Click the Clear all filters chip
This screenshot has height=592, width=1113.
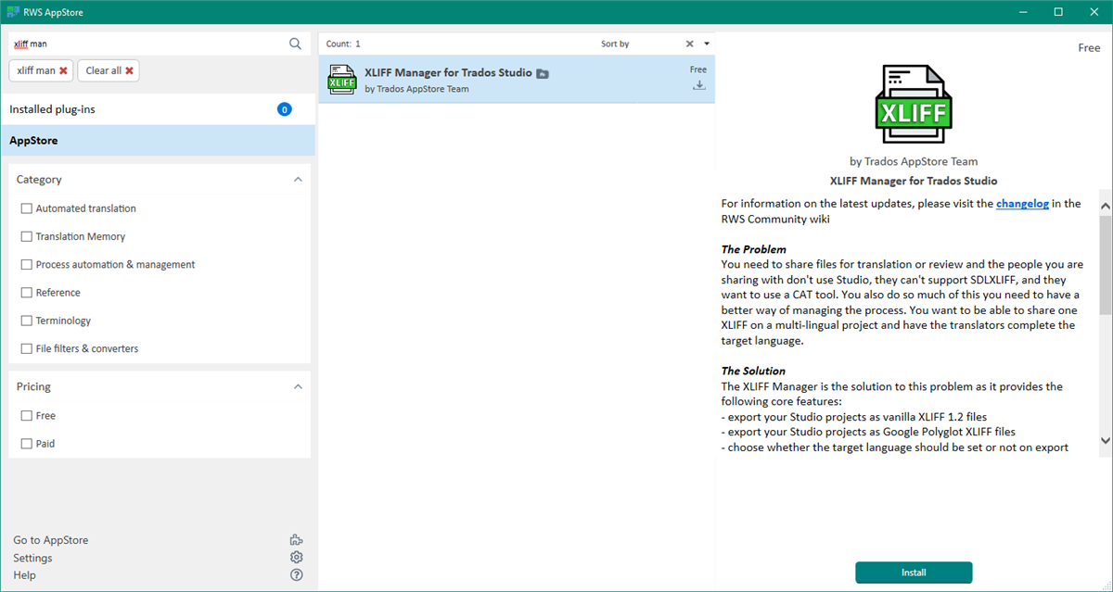click(109, 70)
